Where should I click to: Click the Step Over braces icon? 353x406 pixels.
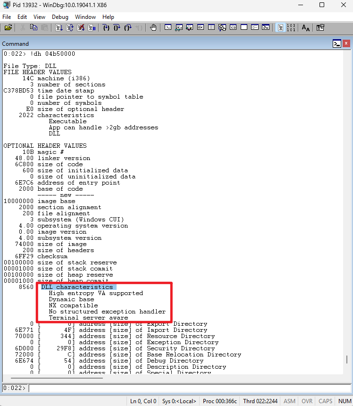[x=117, y=28]
